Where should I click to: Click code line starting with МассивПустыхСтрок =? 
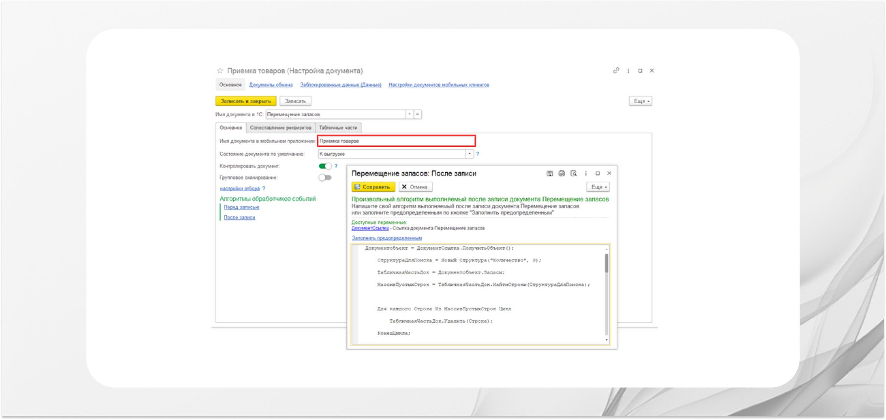point(483,285)
